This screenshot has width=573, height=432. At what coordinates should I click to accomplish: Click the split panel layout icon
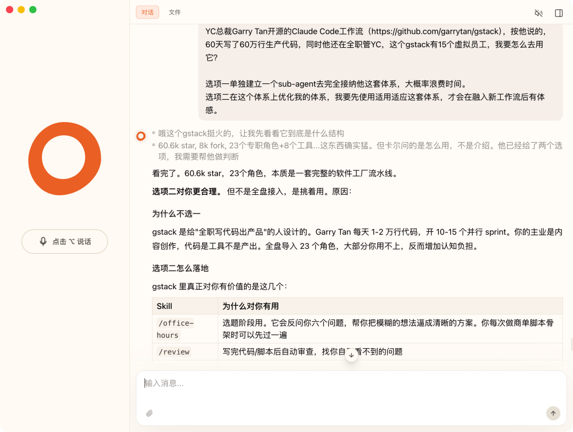[559, 13]
